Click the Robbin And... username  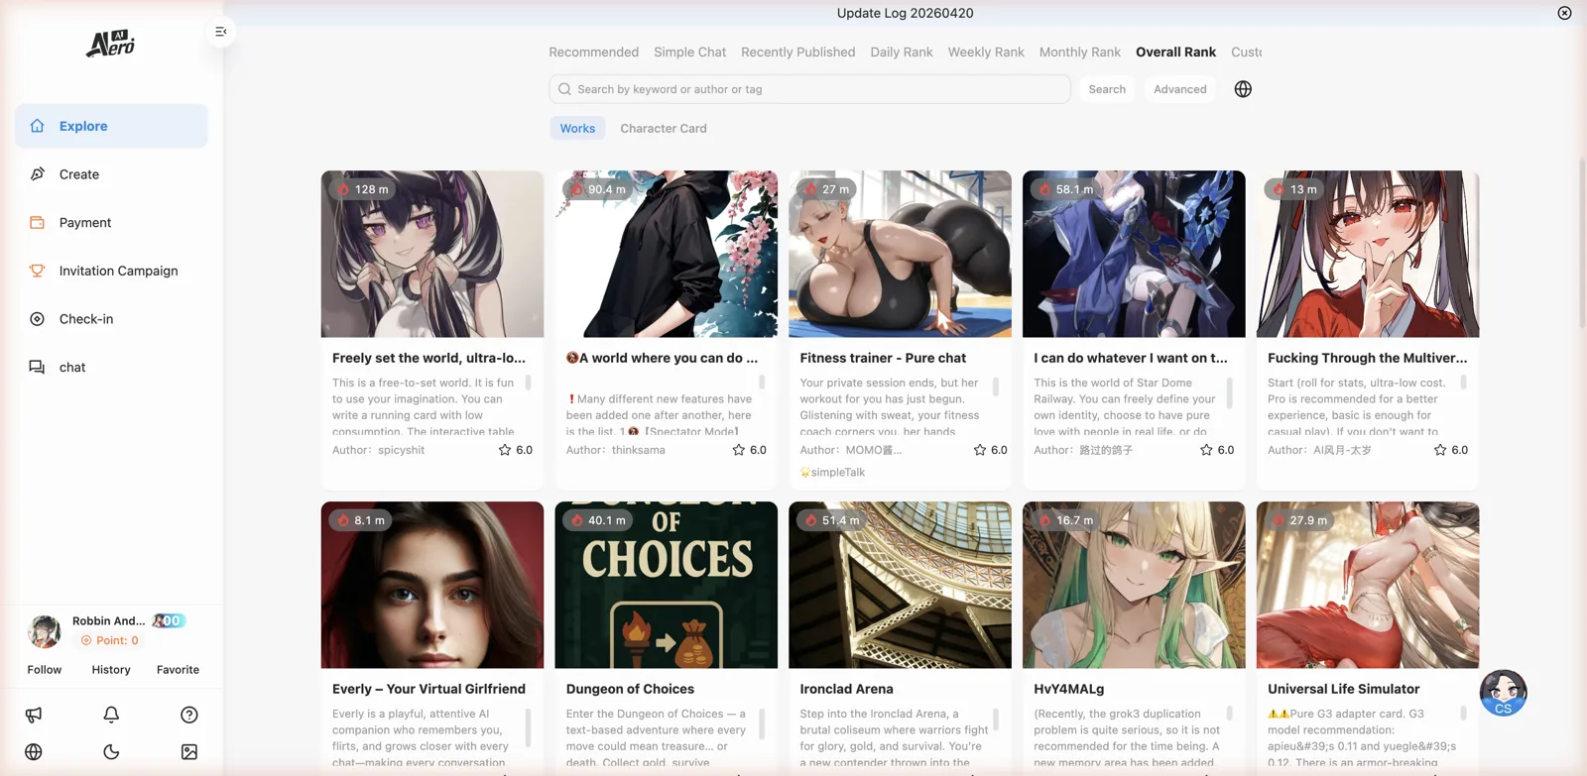click(108, 620)
